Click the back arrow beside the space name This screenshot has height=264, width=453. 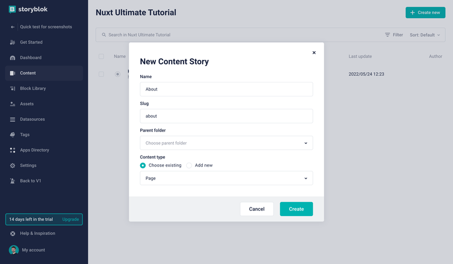click(x=12, y=27)
